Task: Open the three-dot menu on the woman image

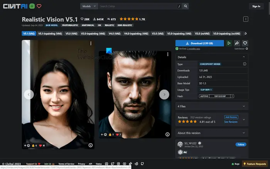Action: (x=91, y=44)
